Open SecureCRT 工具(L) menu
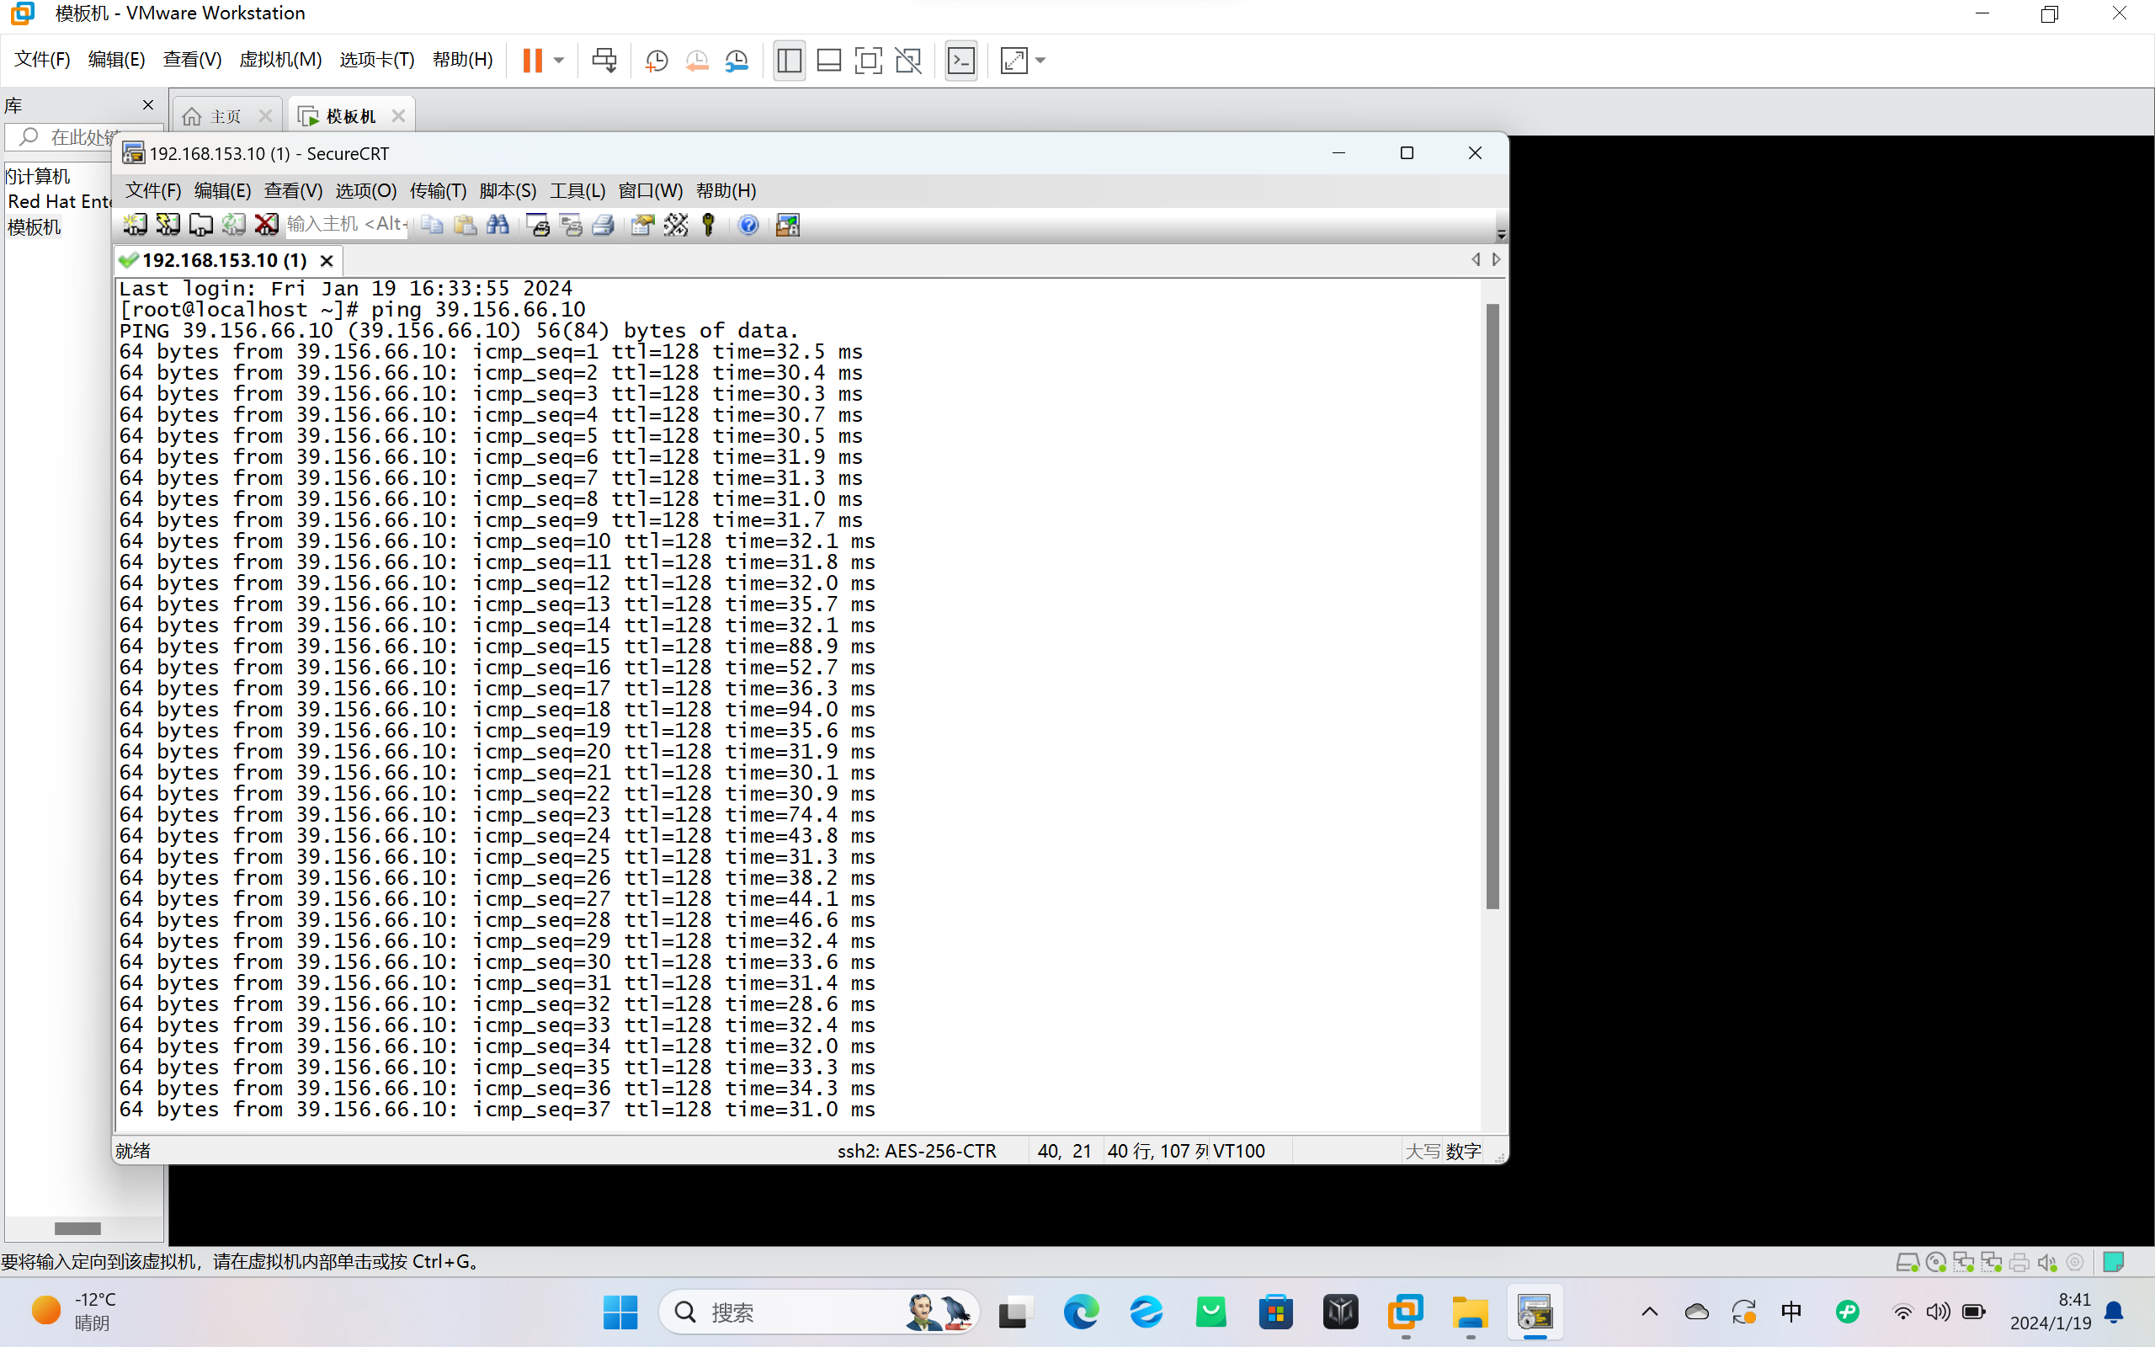The width and height of the screenshot is (2155, 1347). pos(577,190)
